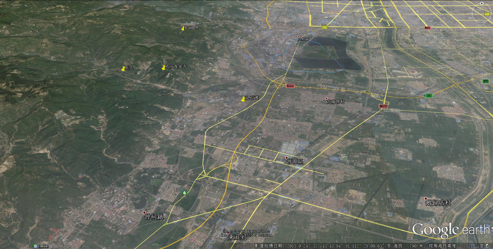The image size is (493, 249).
Task: Click the 晋祠镇 town label
Action: [154, 217]
